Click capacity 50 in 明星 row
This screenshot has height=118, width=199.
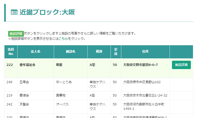(x=115, y=65)
